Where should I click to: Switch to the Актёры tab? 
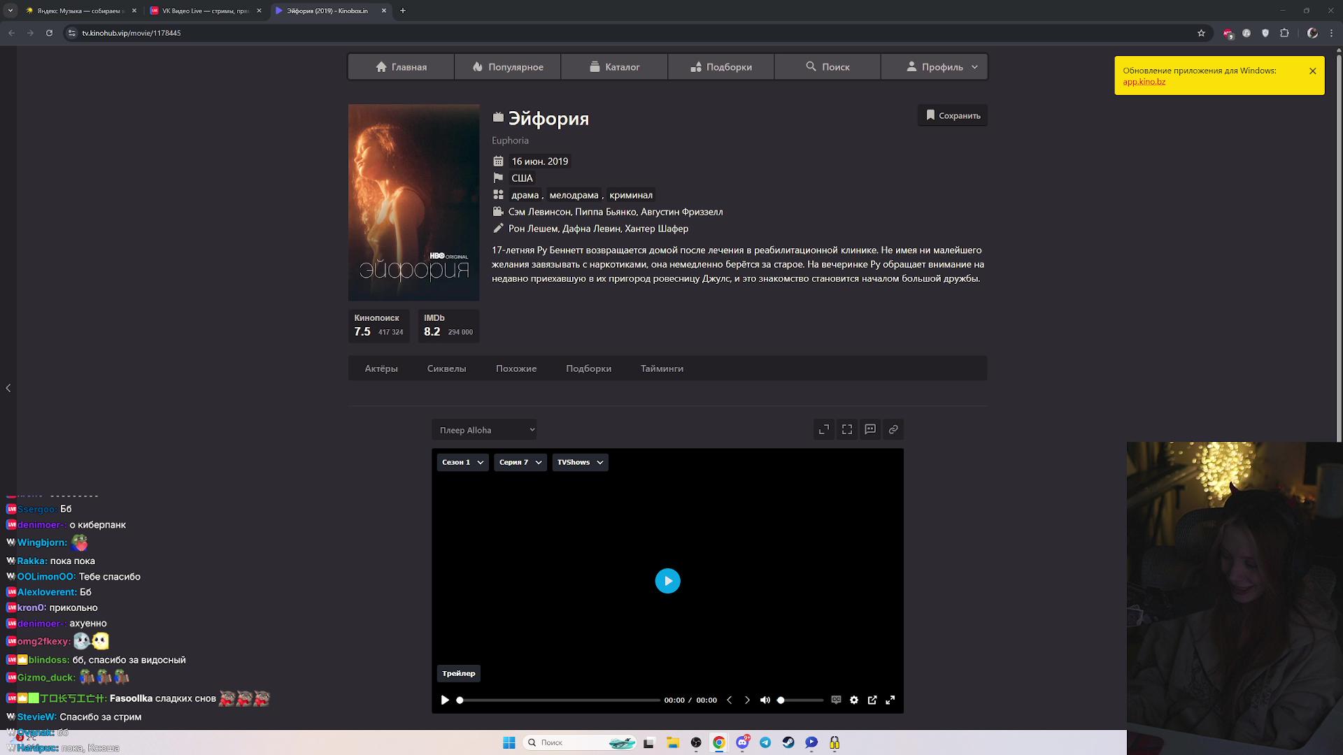click(381, 368)
